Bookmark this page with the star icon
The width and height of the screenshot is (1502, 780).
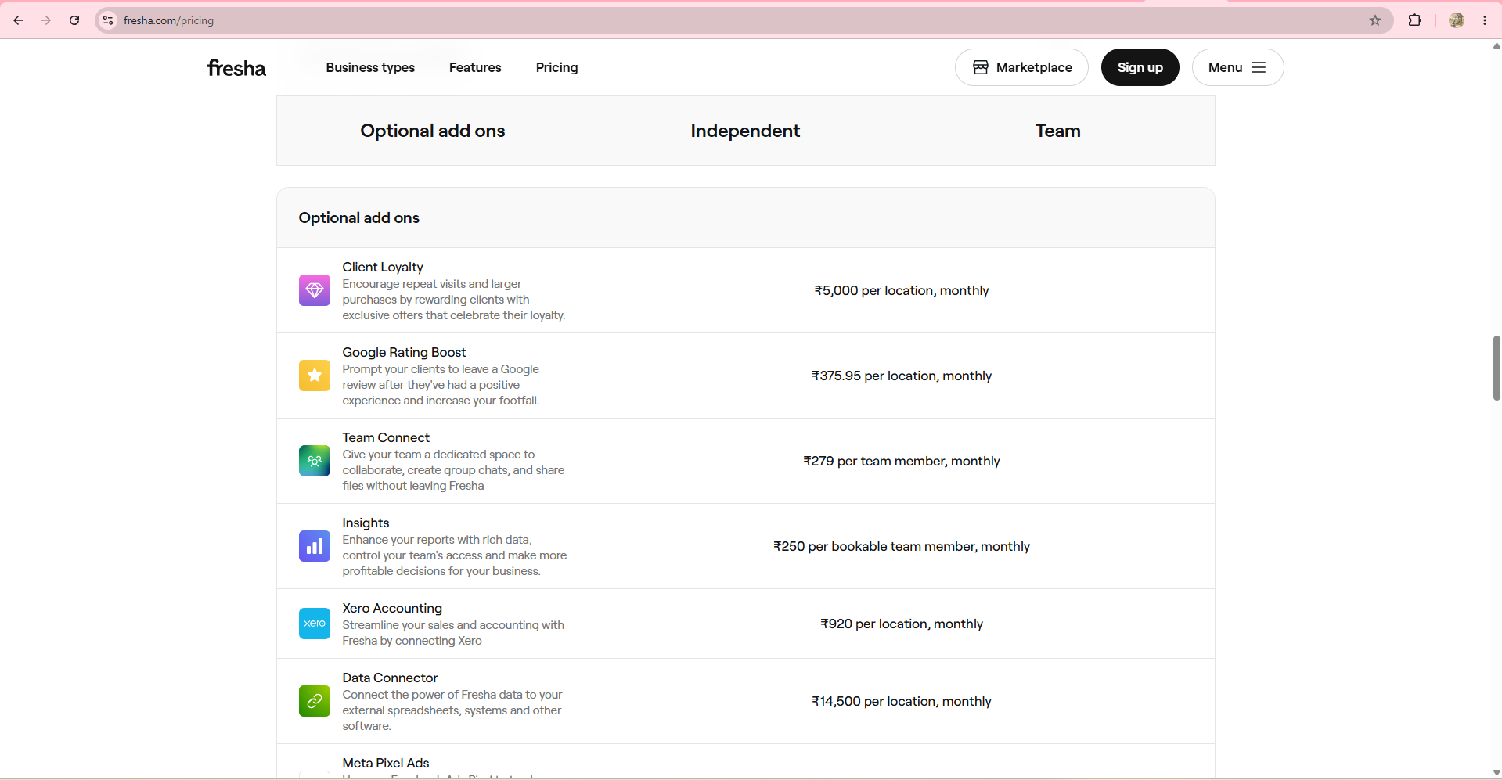(1375, 20)
